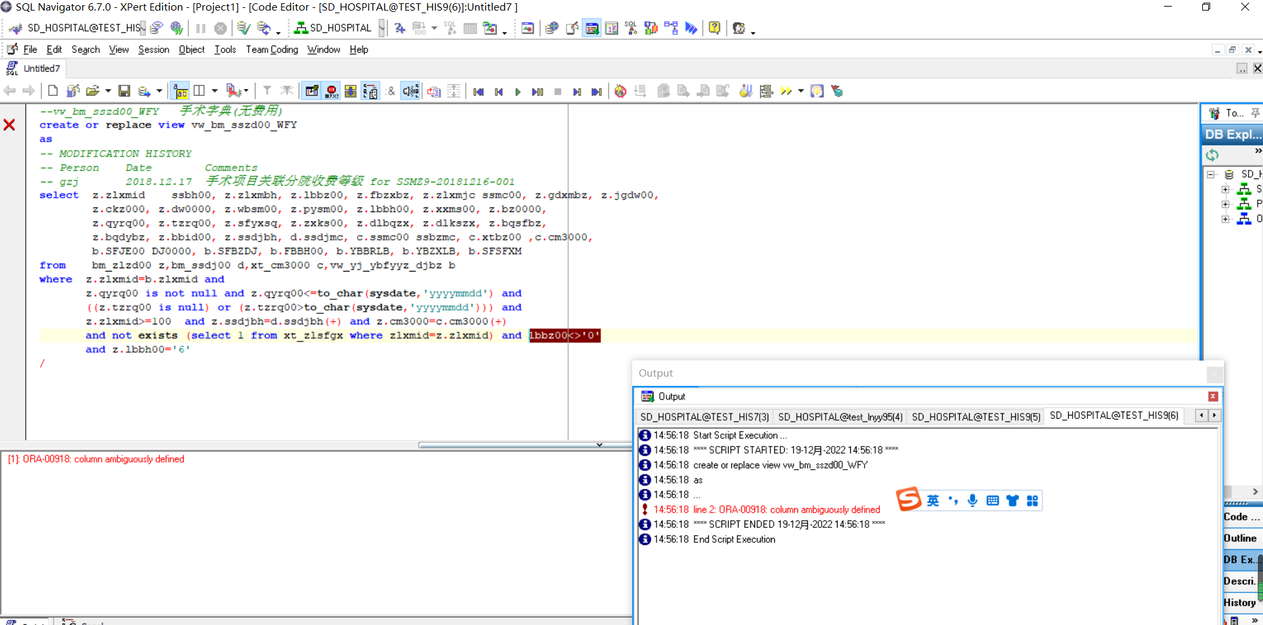Open the Session menu
This screenshot has height=625, width=1263.
[x=153, y=50]
